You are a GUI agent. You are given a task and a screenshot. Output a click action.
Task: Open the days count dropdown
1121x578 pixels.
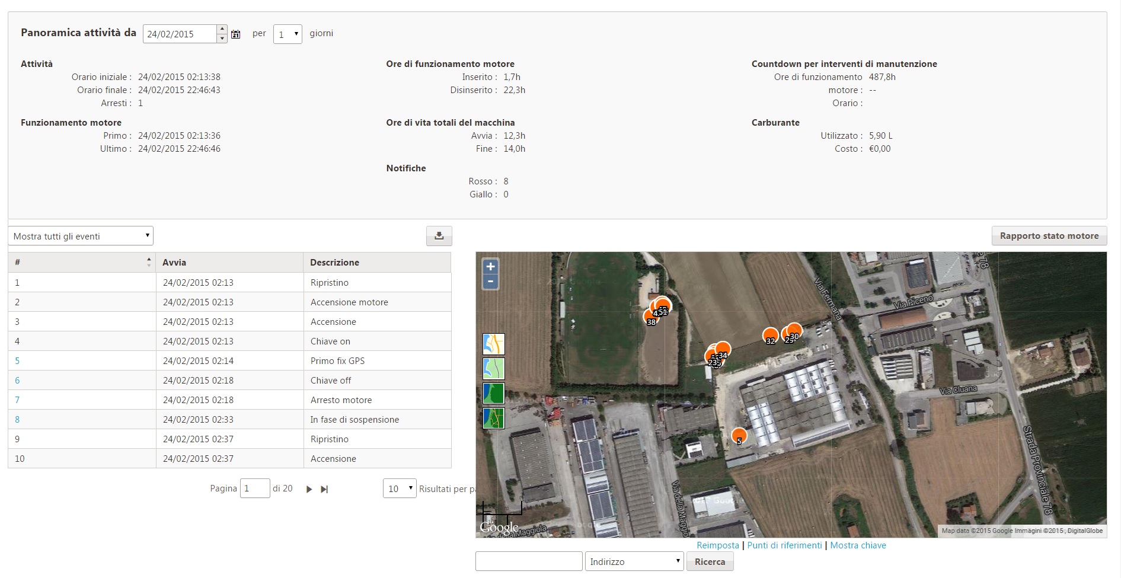pyautogui.click(x=288, y=34)
